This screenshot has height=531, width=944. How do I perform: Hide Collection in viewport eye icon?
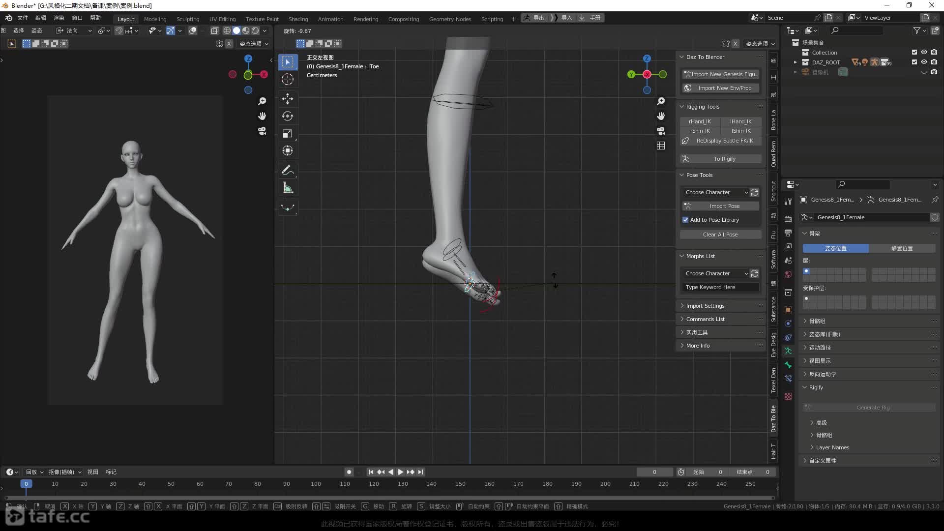(924, 52)
